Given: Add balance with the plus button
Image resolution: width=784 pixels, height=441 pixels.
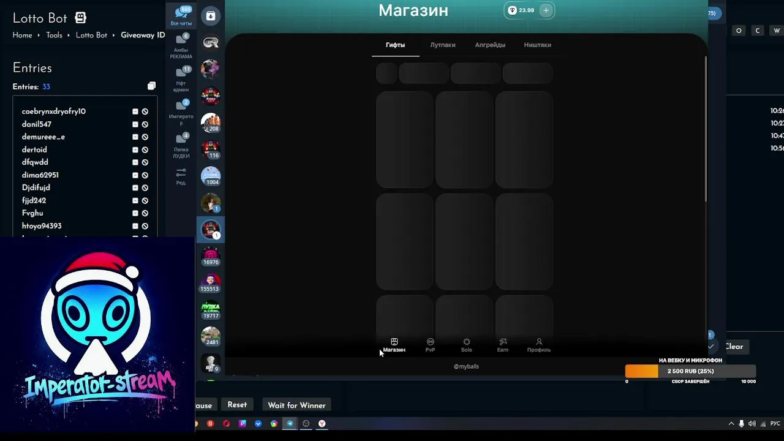Looking at the screenshot, I should click(546, 10).
